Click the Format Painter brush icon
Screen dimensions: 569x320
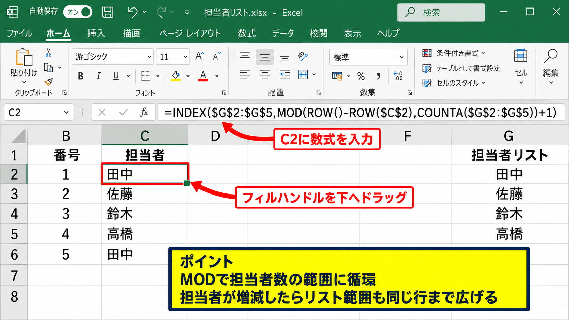pos(49,82)
